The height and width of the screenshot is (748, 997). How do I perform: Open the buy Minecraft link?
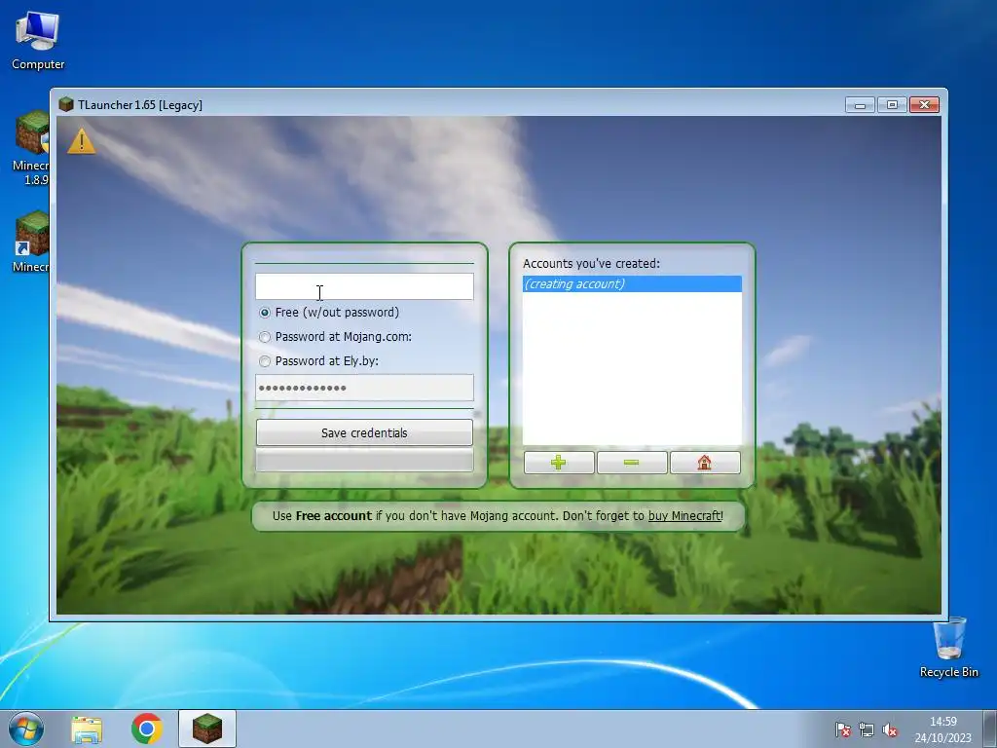684,516
